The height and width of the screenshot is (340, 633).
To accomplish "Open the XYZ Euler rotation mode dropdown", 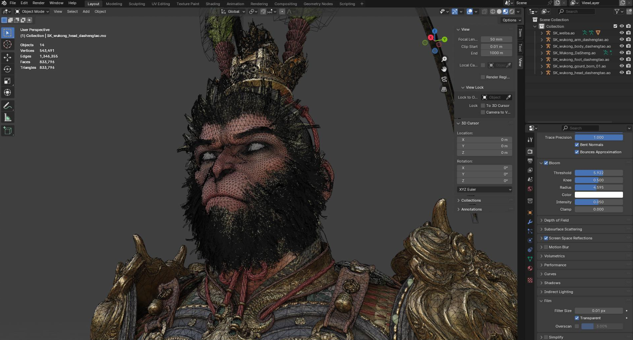I will 485,189.
